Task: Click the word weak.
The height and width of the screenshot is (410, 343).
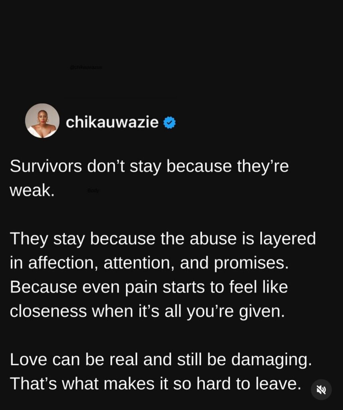Action: click(x=32, y=190)
